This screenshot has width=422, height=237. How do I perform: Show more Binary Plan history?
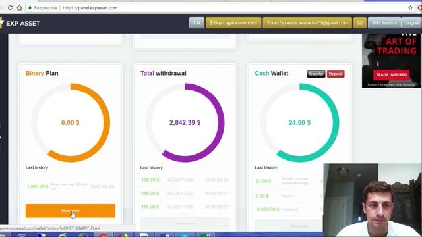71,211
